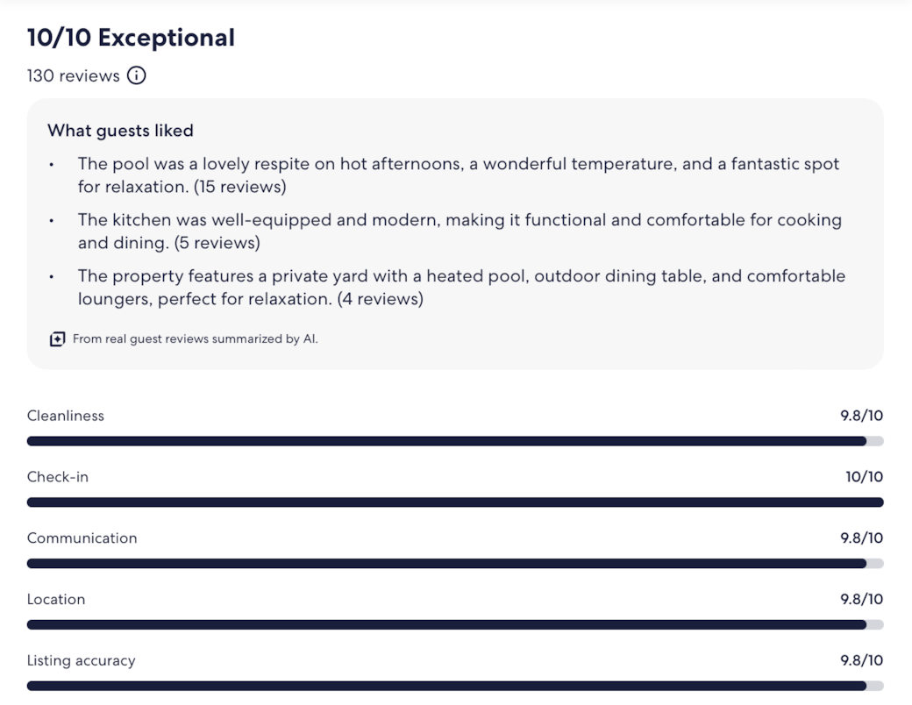Select the well-equipped kitchen review summary

pos(460,231)
